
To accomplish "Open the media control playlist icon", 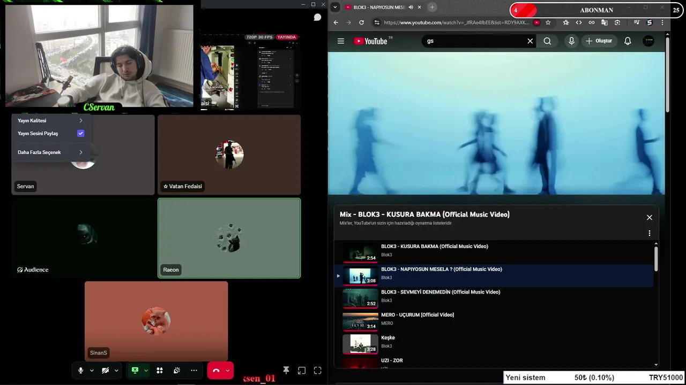I will [636, 22].
